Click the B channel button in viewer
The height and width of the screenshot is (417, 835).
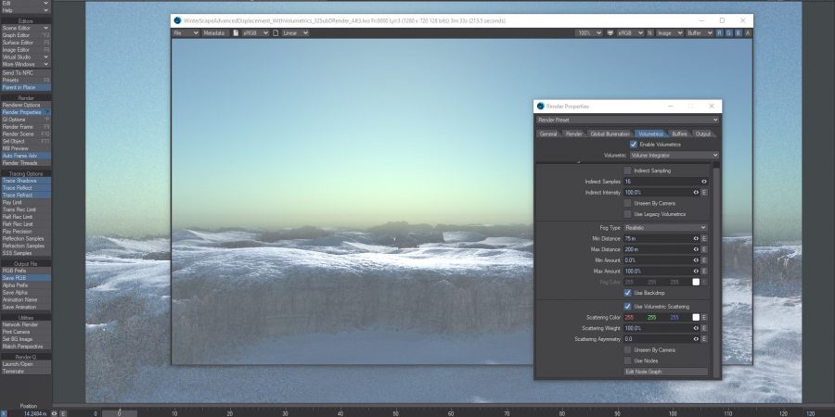[738, 32]
